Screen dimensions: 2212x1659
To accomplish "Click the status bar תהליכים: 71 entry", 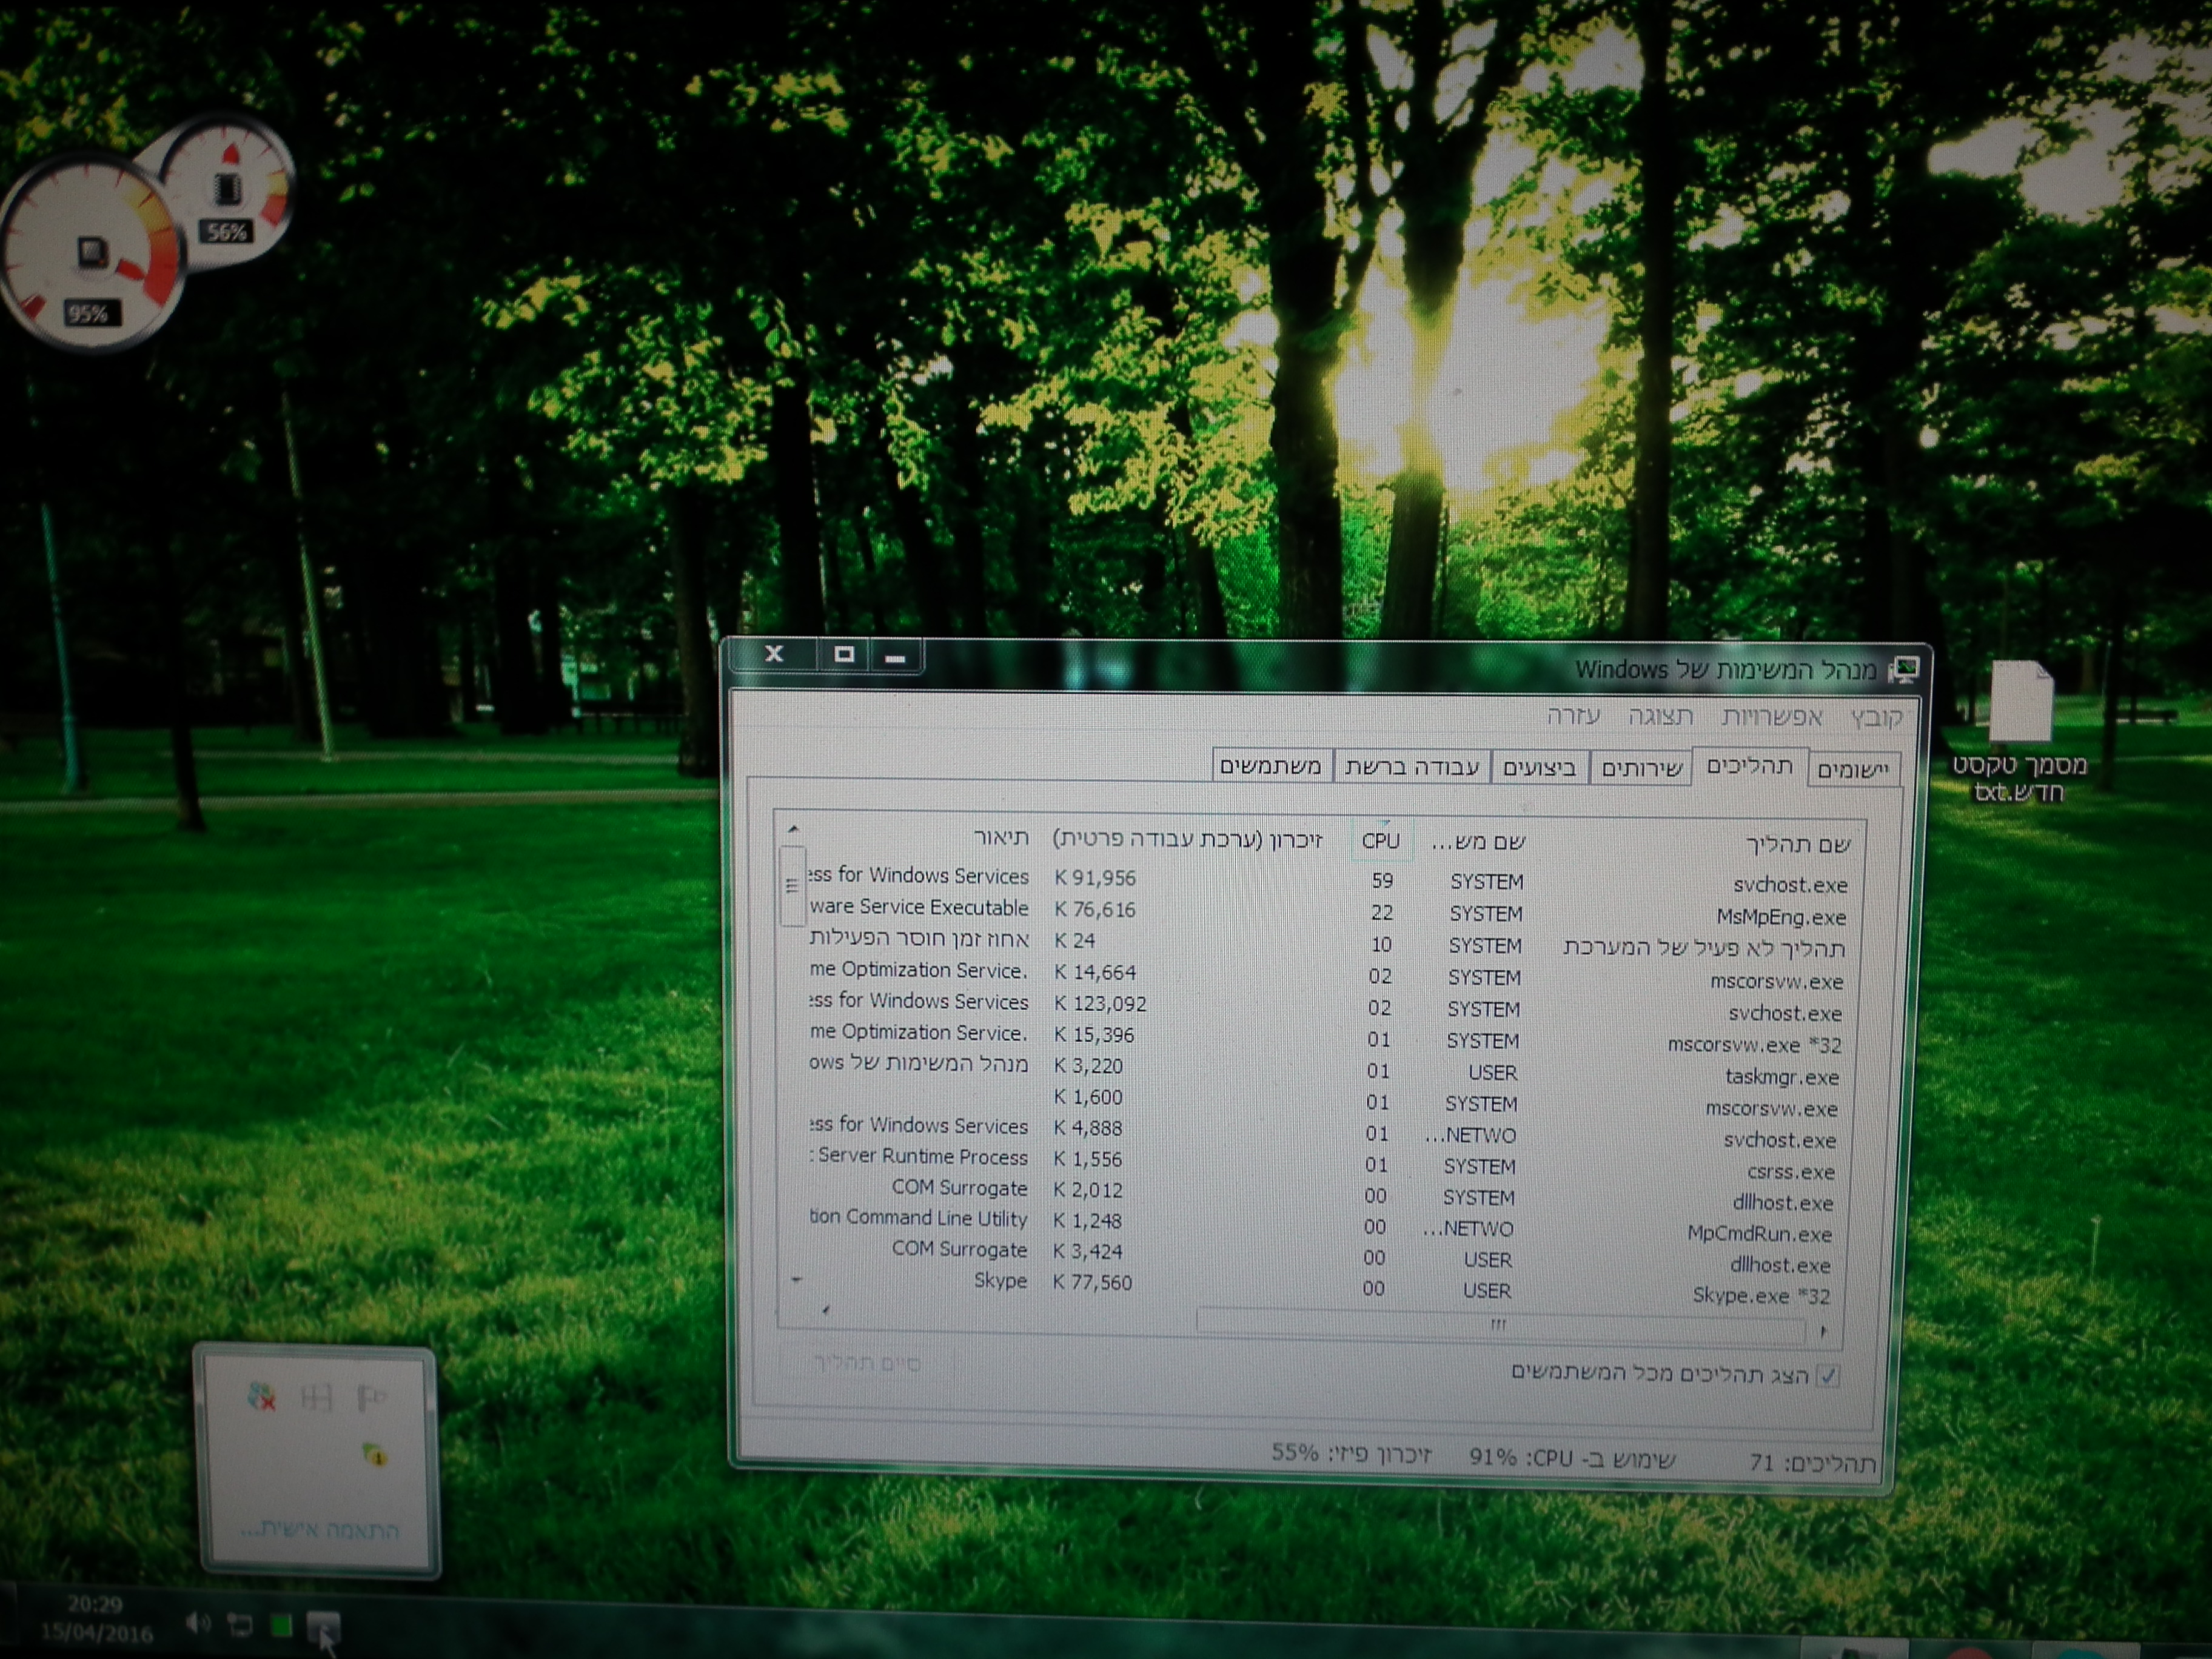I will (1812, 1463).
